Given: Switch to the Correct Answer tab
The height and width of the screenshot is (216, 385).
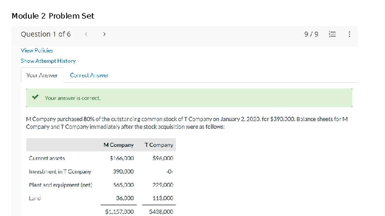Looking at the screenshot, I should pos(89,75).
